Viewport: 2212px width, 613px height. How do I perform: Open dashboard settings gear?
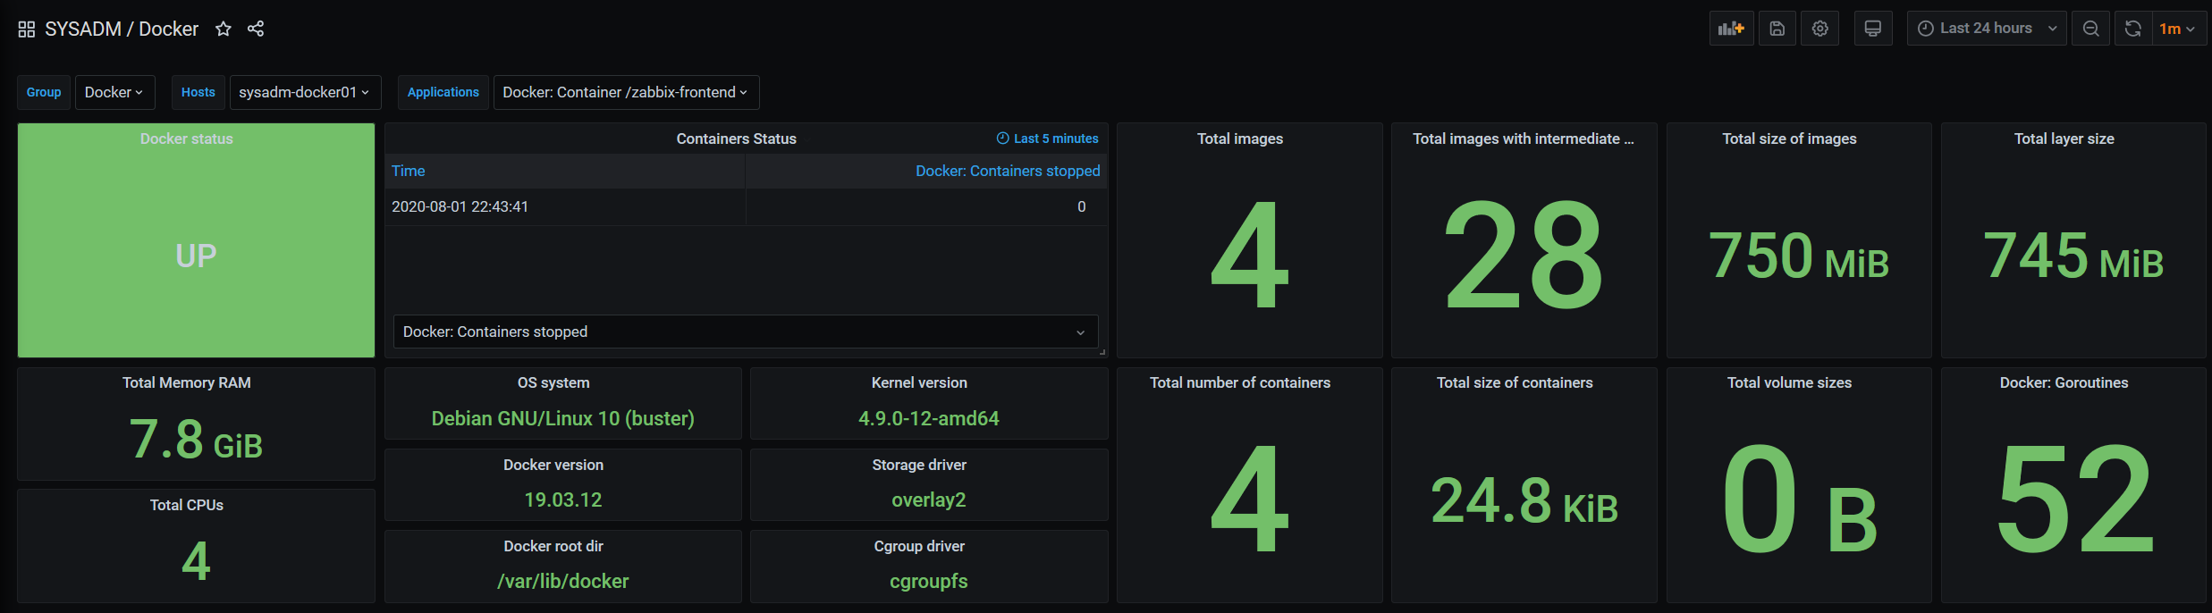click(1819, 29)
